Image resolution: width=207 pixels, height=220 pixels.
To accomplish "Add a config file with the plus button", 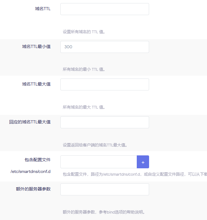I will pyautogui.click(x=143, y=162).
